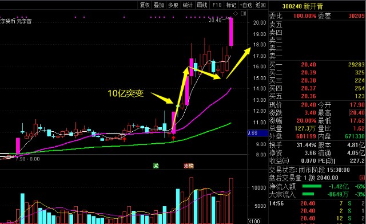Screen dimensions: 366x224
Task: Click the 20.40 high label on chart
Action: [215, 20]
